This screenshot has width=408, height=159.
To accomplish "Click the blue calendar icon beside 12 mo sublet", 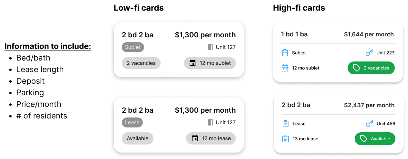I will (x=285, y=68).
